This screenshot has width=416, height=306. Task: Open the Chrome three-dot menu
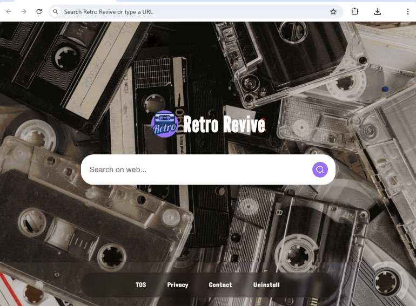[407, 11]
